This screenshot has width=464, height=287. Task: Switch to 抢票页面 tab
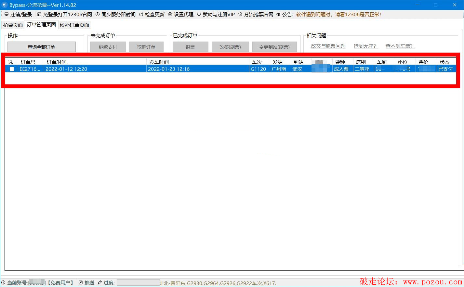click(13, 25)
